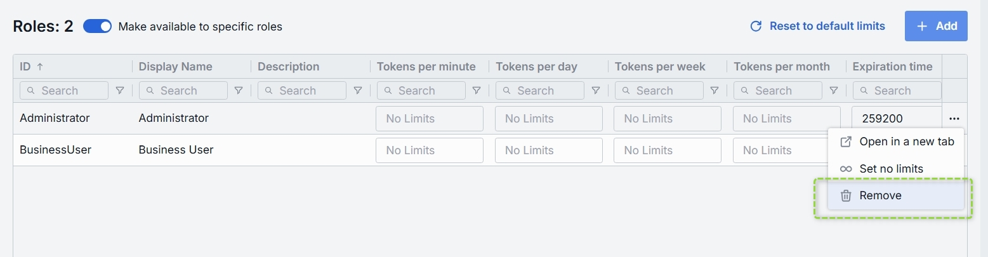Click Administrator Tokens per minute limit field

[x=430, y=119]
